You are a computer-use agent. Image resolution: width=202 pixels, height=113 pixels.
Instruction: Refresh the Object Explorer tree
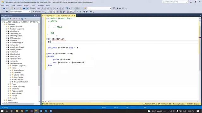click(22, 19)
